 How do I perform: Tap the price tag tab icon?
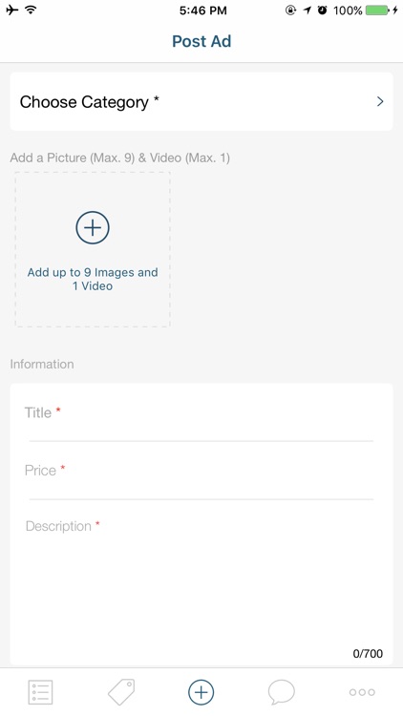tap(121, 692)
